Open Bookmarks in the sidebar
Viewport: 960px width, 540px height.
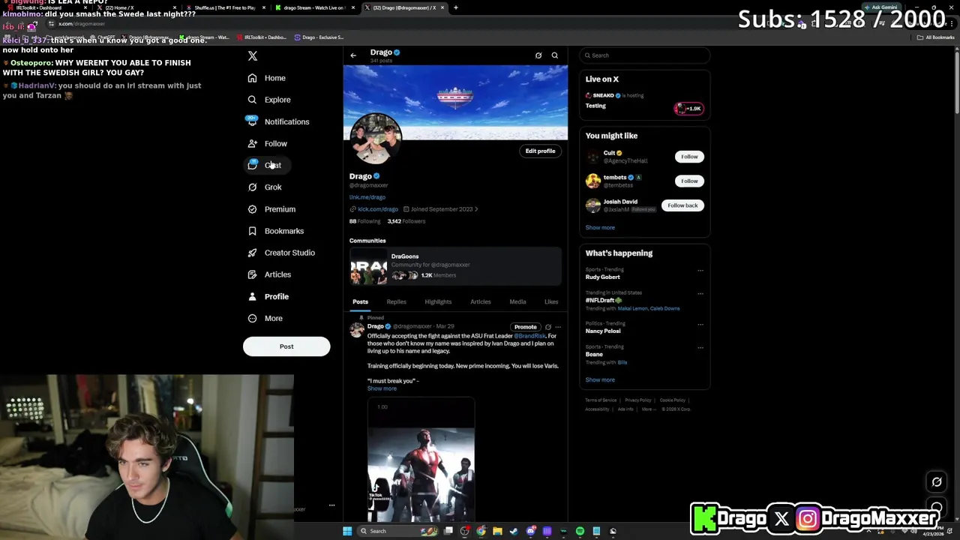tap(275, 231)
